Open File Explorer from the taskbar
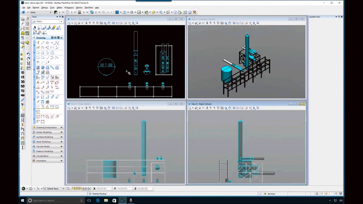The width and height of the screenshot is (363, 204). pos(106,200)
